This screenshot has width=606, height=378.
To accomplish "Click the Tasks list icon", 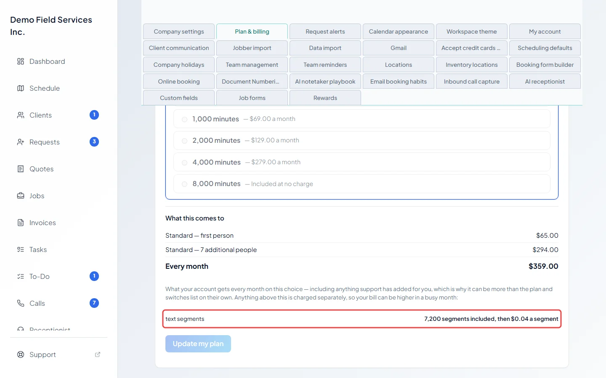I will [x=21, y=249].
